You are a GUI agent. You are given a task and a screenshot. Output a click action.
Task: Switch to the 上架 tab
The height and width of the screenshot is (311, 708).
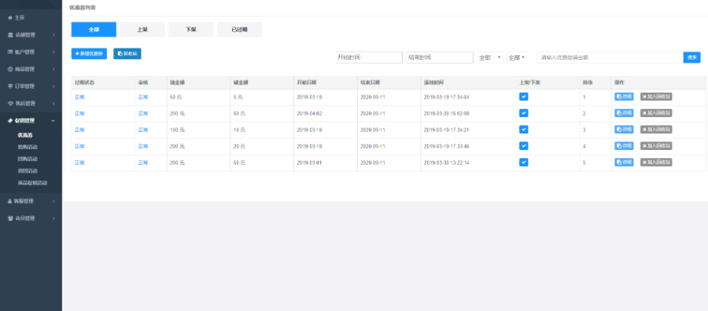142,29
